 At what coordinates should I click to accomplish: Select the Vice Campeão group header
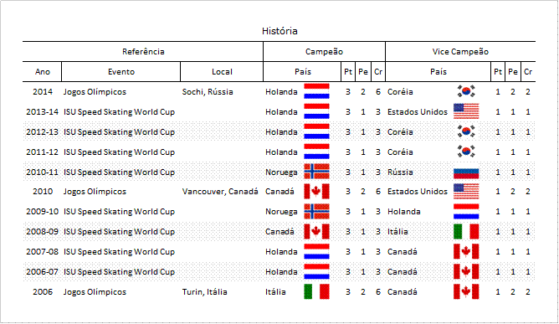tap(460, 52)
